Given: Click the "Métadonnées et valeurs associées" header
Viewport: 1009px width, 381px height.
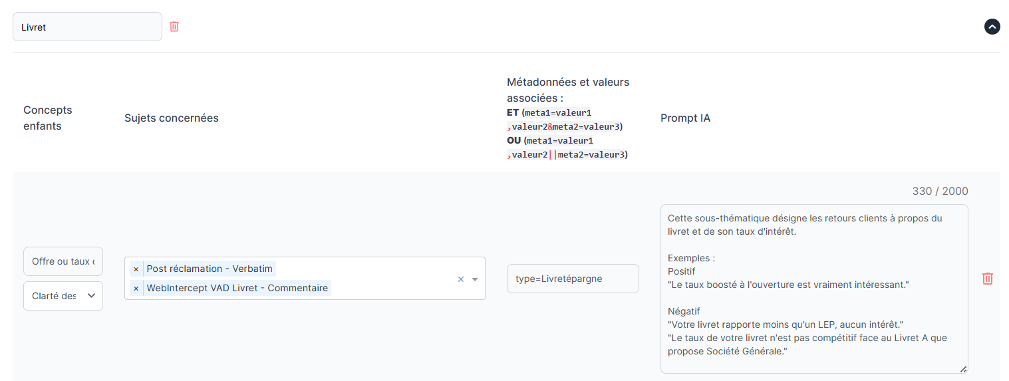Looking at the screenshot, I should point(567,90).
